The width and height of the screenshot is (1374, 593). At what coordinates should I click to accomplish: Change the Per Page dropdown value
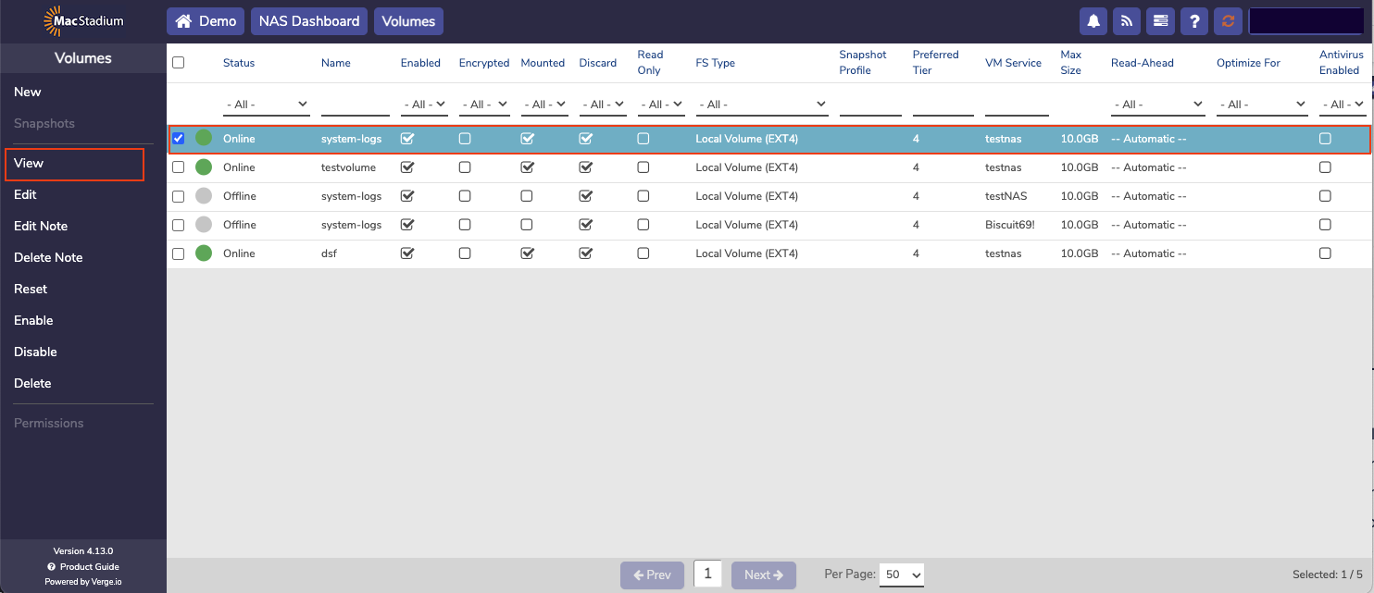[x=901, y=574]
